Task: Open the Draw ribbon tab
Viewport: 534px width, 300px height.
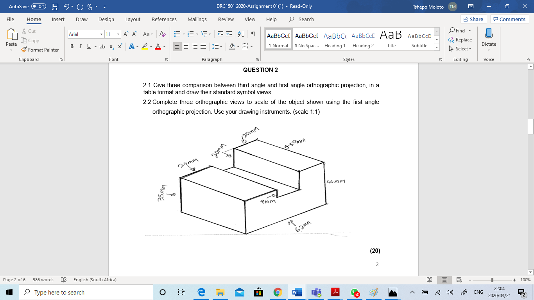Action: click(x=81, y=19)
